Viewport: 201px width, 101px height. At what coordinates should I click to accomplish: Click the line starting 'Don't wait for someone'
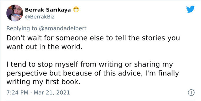pyautogui.click(x=93, y=38)
